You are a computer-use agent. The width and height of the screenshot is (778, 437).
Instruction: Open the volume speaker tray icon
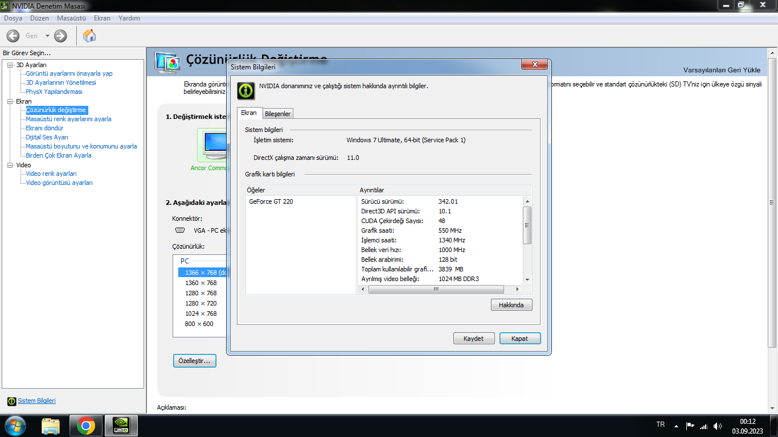(718, 426)
